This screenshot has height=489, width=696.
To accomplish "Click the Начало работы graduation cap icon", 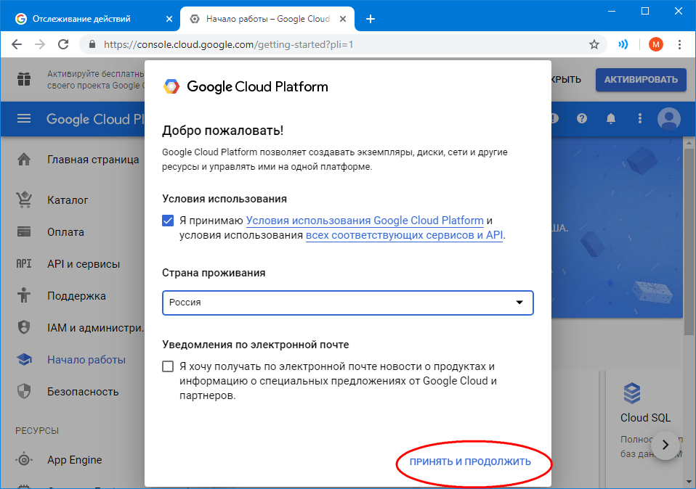I will pyautogui.click(x=24, y=360).
